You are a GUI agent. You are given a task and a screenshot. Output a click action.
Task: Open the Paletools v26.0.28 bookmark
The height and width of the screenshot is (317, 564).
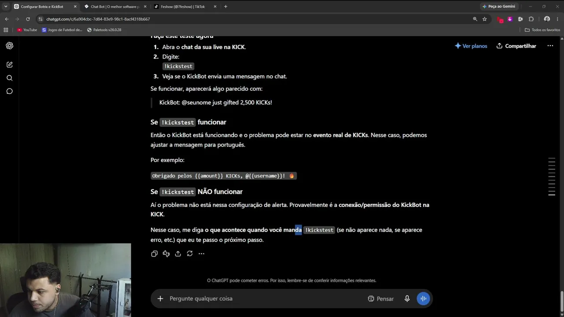click(x=104, y=30)
